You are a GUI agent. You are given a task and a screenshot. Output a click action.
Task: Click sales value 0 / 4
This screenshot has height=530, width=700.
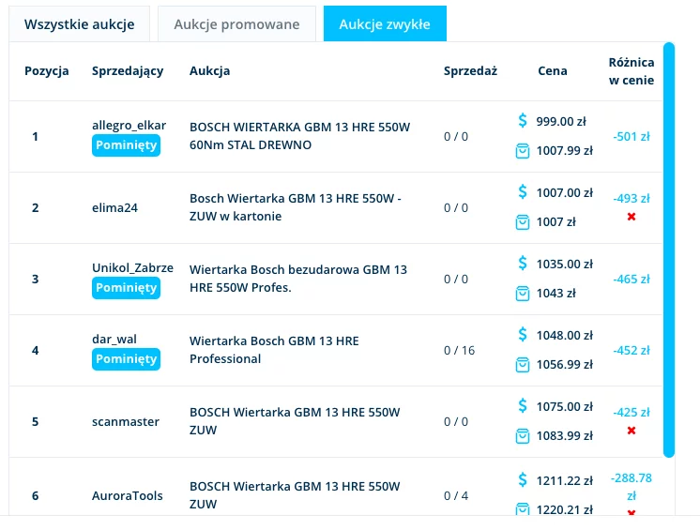click(456, 495)
